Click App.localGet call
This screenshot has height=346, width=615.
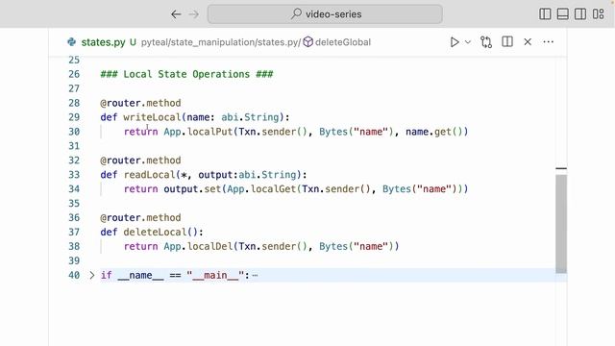(261, 189)
